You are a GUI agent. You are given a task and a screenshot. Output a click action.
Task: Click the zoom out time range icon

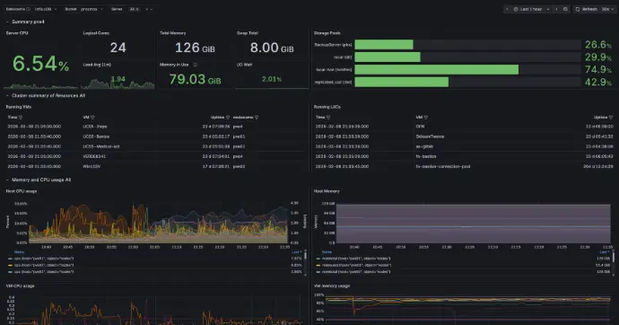565,9
